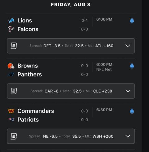Click the Carolina Panthers team logo
Screen dimensions: 149x152
(11, 75)
